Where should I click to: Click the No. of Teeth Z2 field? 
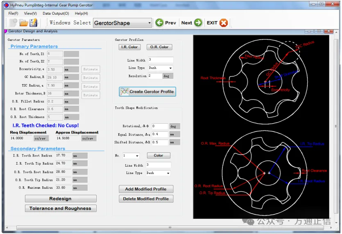[x=55, y=62]
